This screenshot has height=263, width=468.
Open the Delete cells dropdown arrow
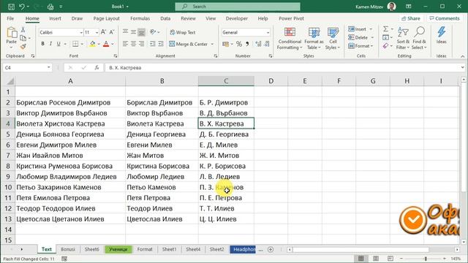click(372, 37)
